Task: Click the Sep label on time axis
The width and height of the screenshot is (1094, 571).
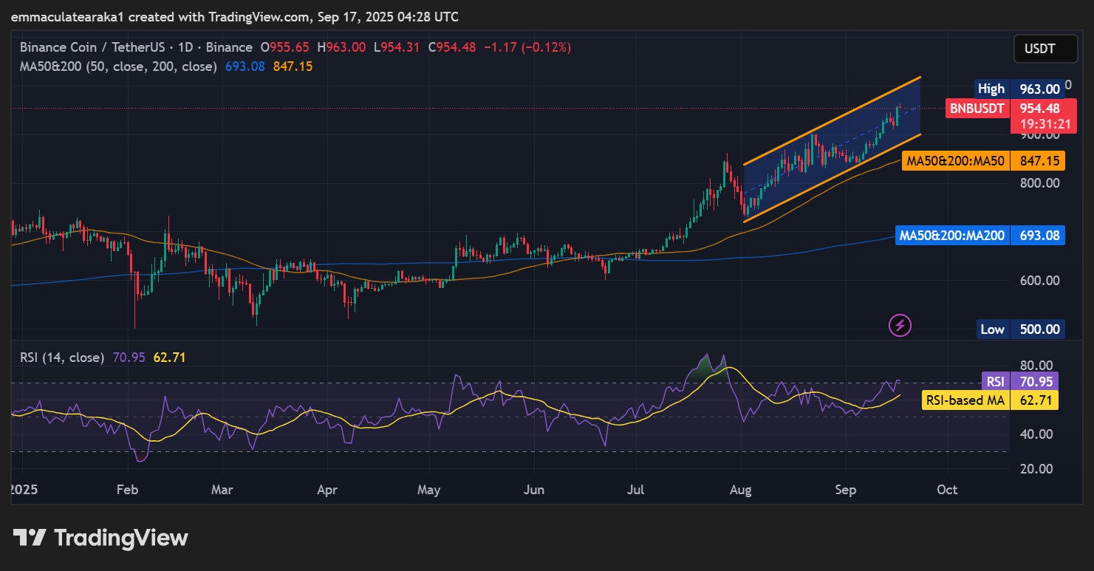Action: point(846,490)
